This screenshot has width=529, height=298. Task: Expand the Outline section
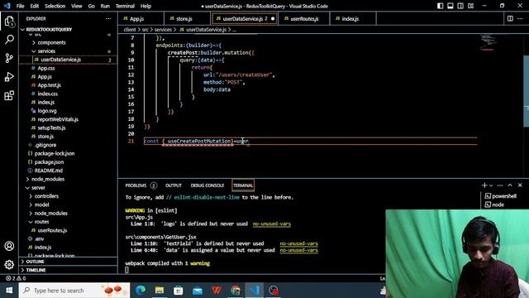pos(35,262)
